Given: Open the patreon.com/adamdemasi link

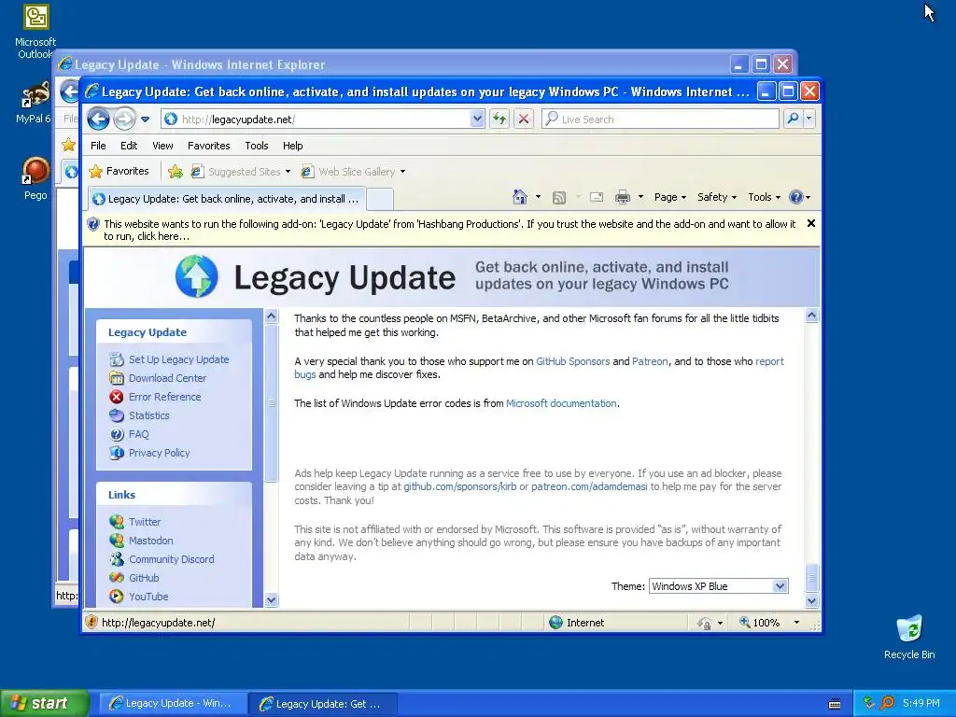Looking at the screenshot, I should coord(589,486).
